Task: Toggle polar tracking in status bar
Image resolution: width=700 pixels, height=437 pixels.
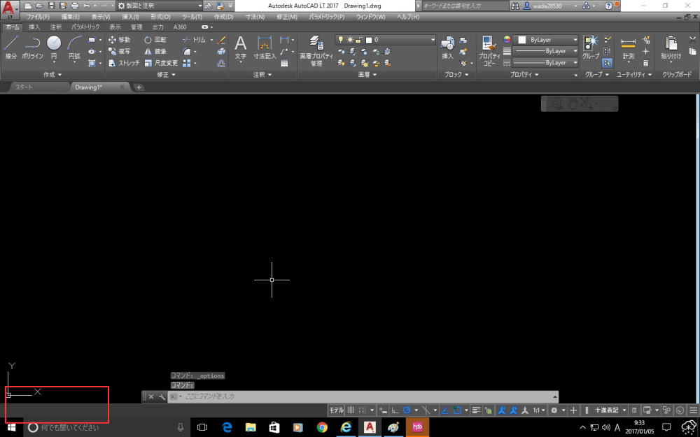Action: pyautogui.click(x=407, y=410)
